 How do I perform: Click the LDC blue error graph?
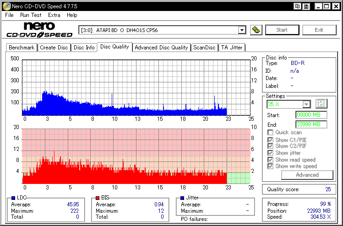(136, 87)
